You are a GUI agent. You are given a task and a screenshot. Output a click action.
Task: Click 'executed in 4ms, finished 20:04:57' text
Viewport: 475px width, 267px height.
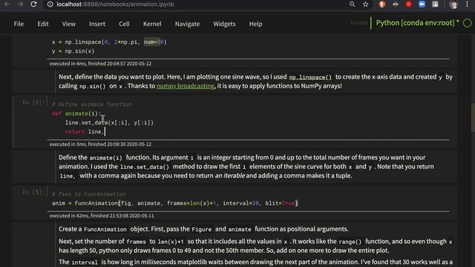pos(100,64)
